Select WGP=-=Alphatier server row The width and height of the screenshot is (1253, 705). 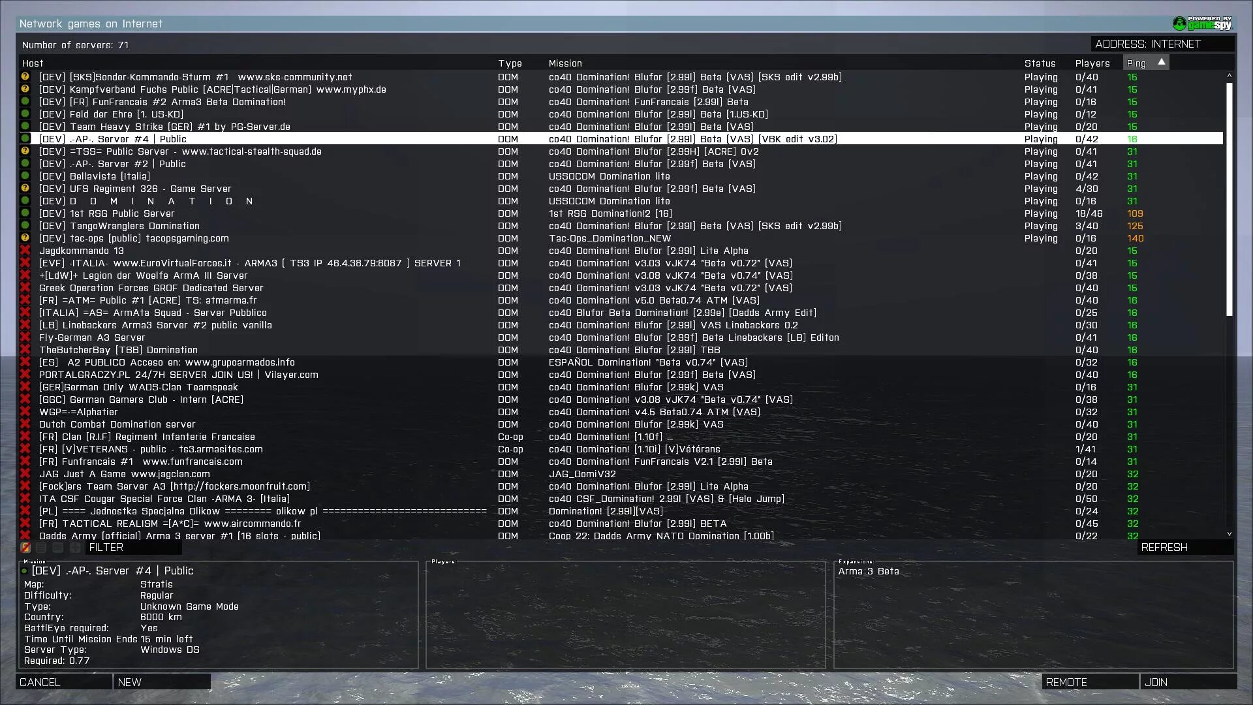pyautogui.click(x=621, y=412)
